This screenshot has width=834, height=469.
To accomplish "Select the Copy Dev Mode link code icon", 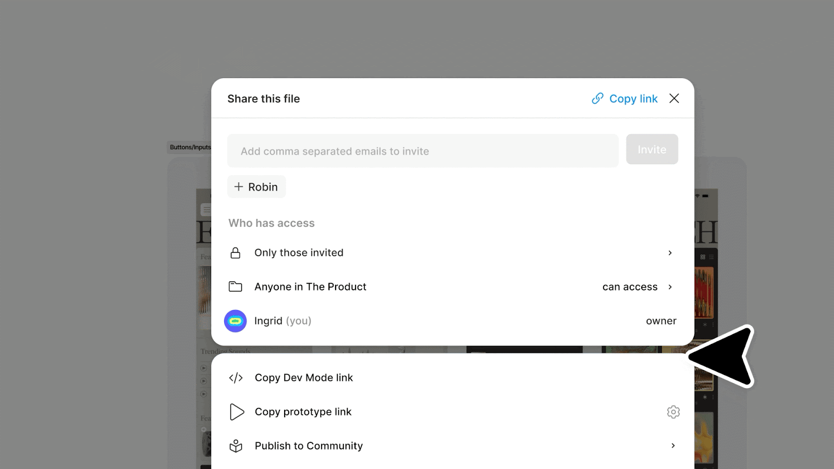I will tap(236, 377).
